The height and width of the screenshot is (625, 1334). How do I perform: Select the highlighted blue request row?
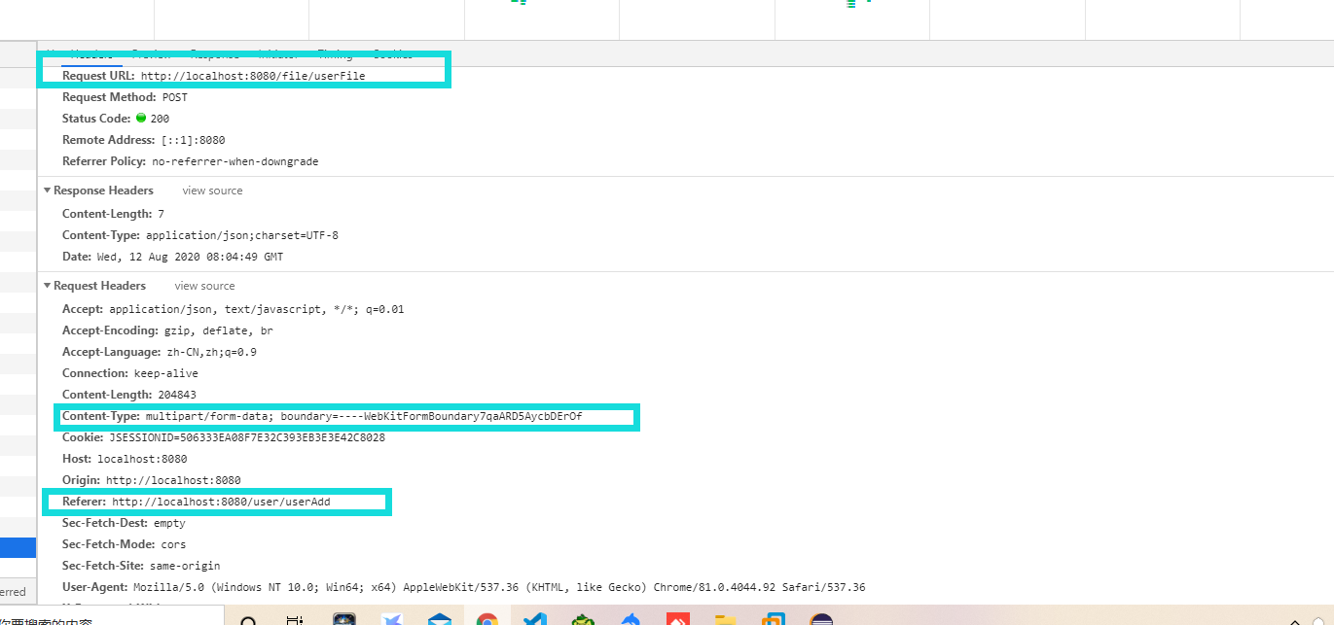[18, 549]
